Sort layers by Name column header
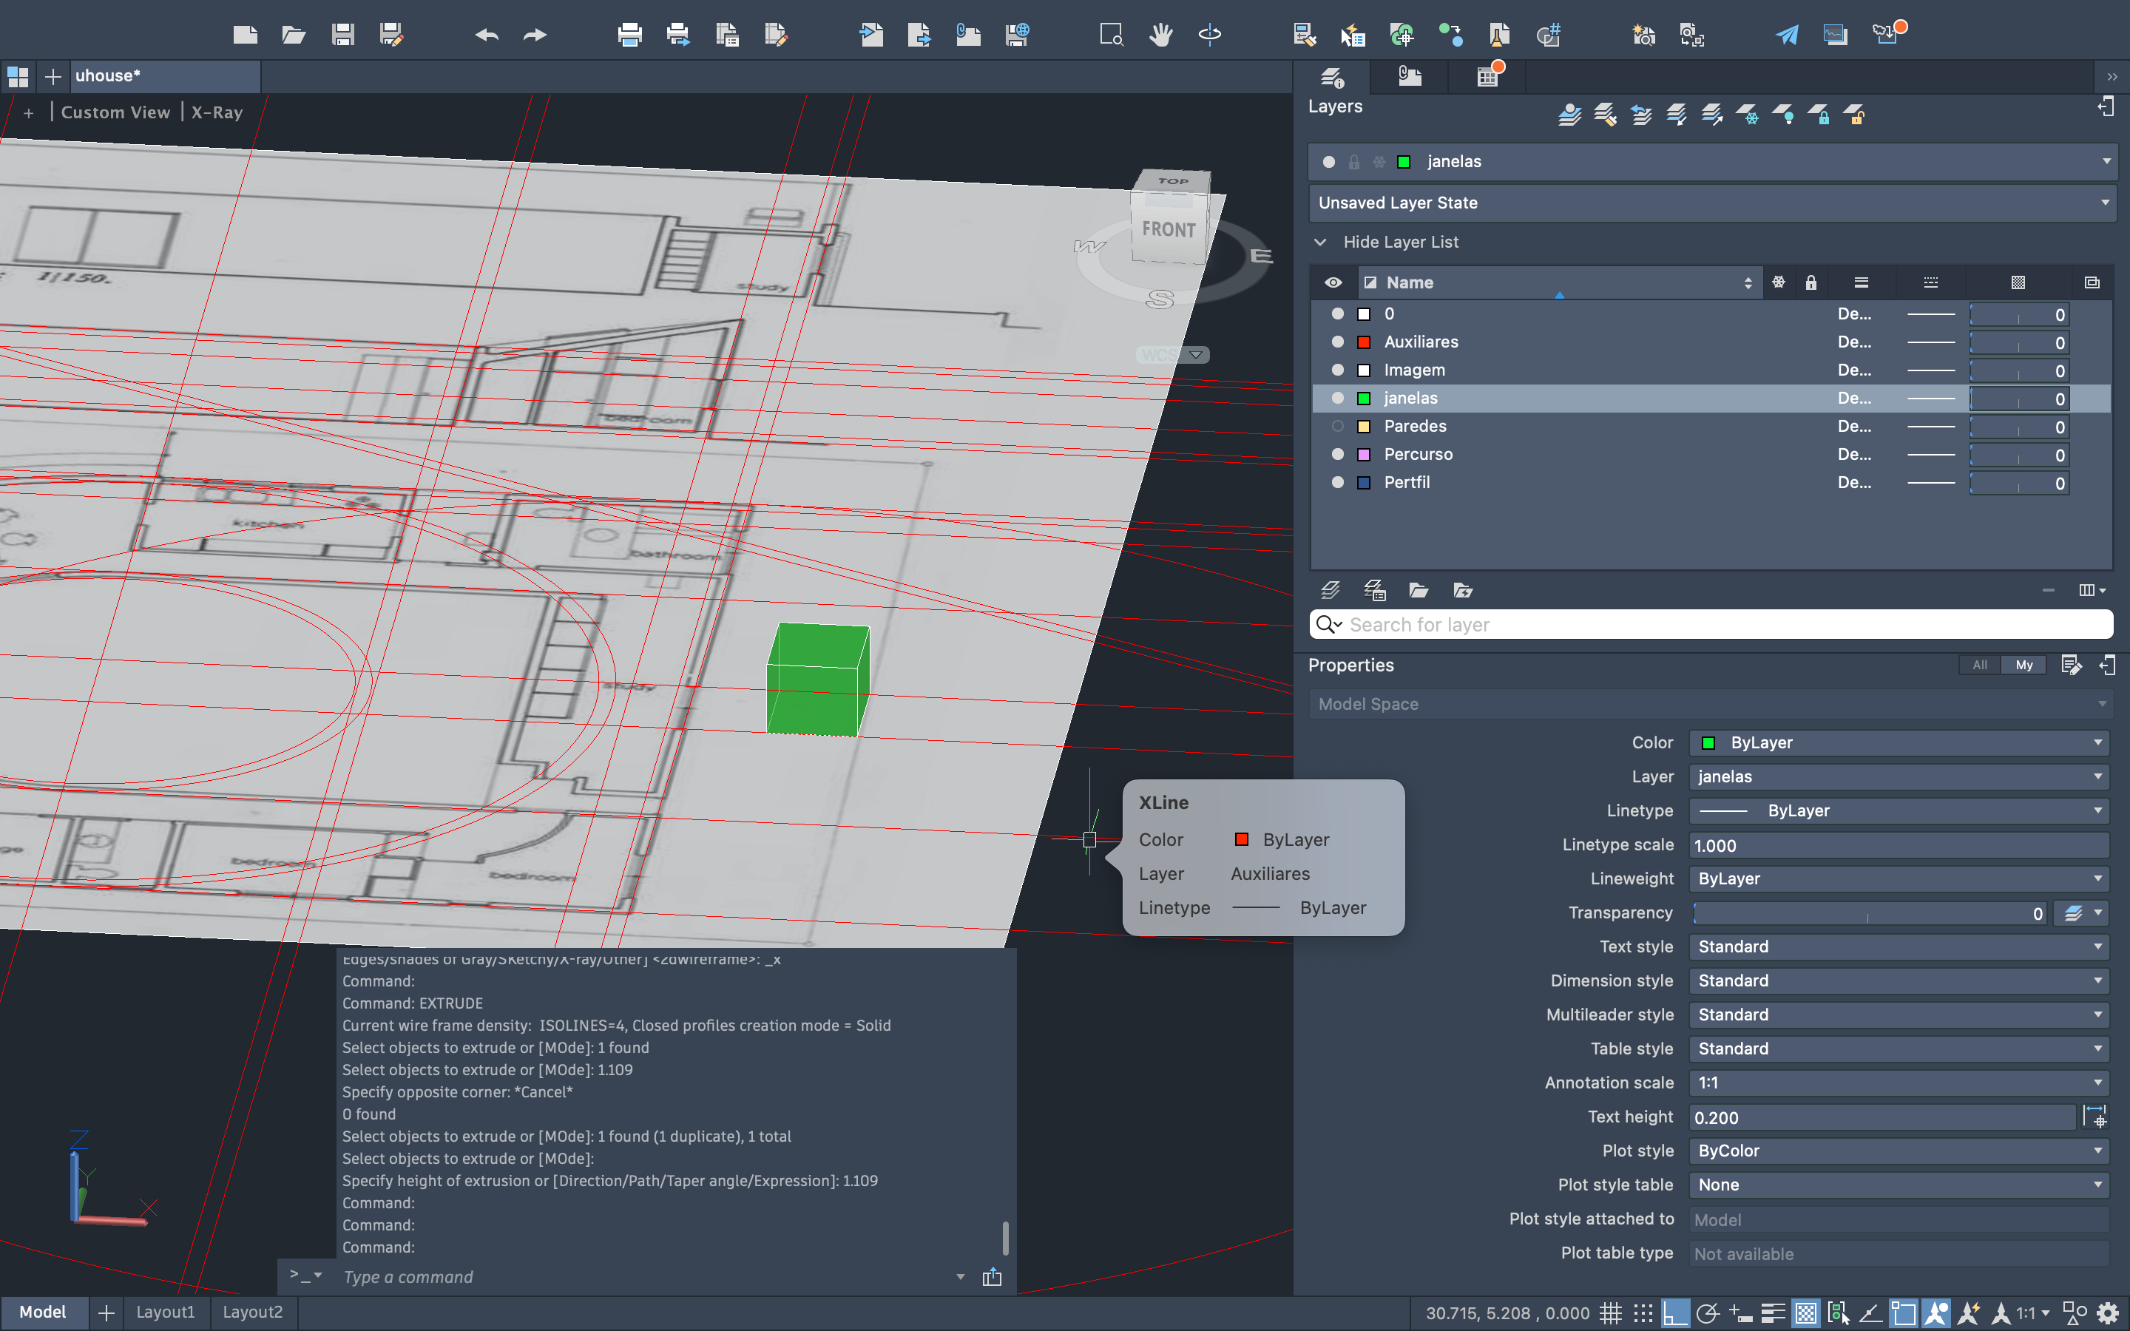Viewport: 2130px width, 1331px height. (x=1559, y=282)
